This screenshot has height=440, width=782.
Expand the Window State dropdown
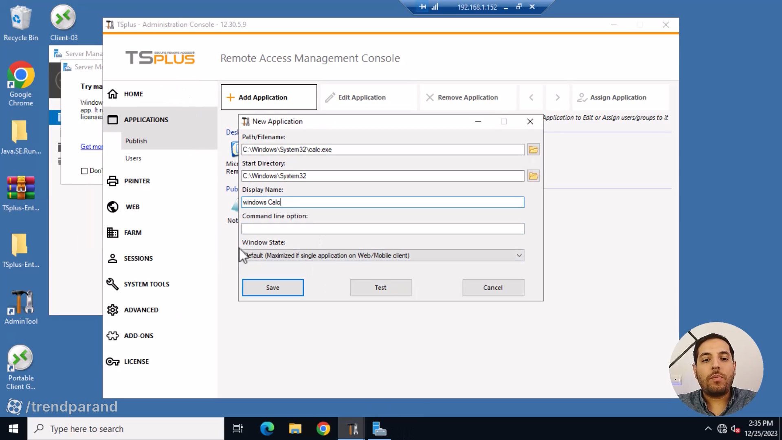[383, 255]
